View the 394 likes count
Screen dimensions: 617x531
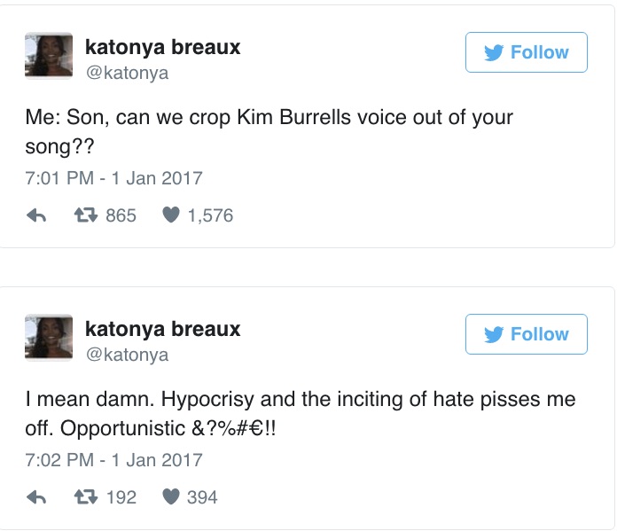click(202, 497)
